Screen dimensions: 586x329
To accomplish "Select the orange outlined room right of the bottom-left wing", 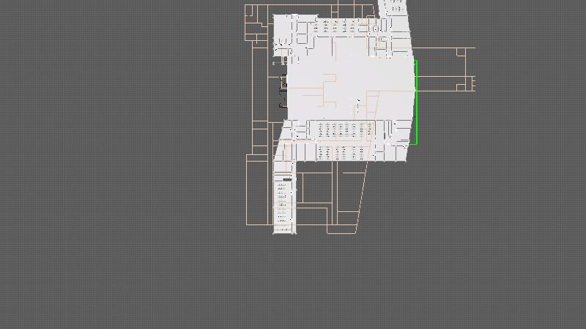I will point(315,189).
